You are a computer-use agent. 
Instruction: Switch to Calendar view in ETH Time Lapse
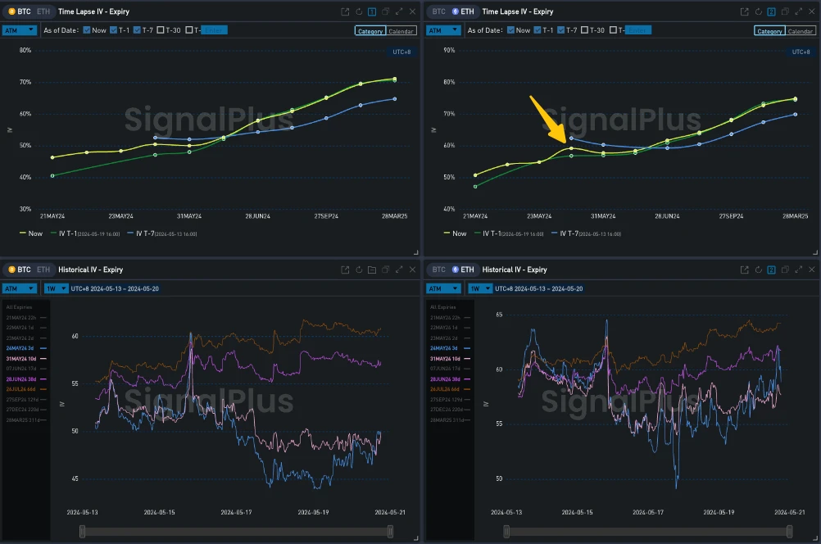click(x=800, y=31)
